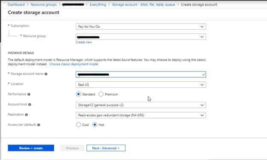The width and height of the screenshot is (267, 160).
Task: Open the Subscription dropdown
Action: 141,27
